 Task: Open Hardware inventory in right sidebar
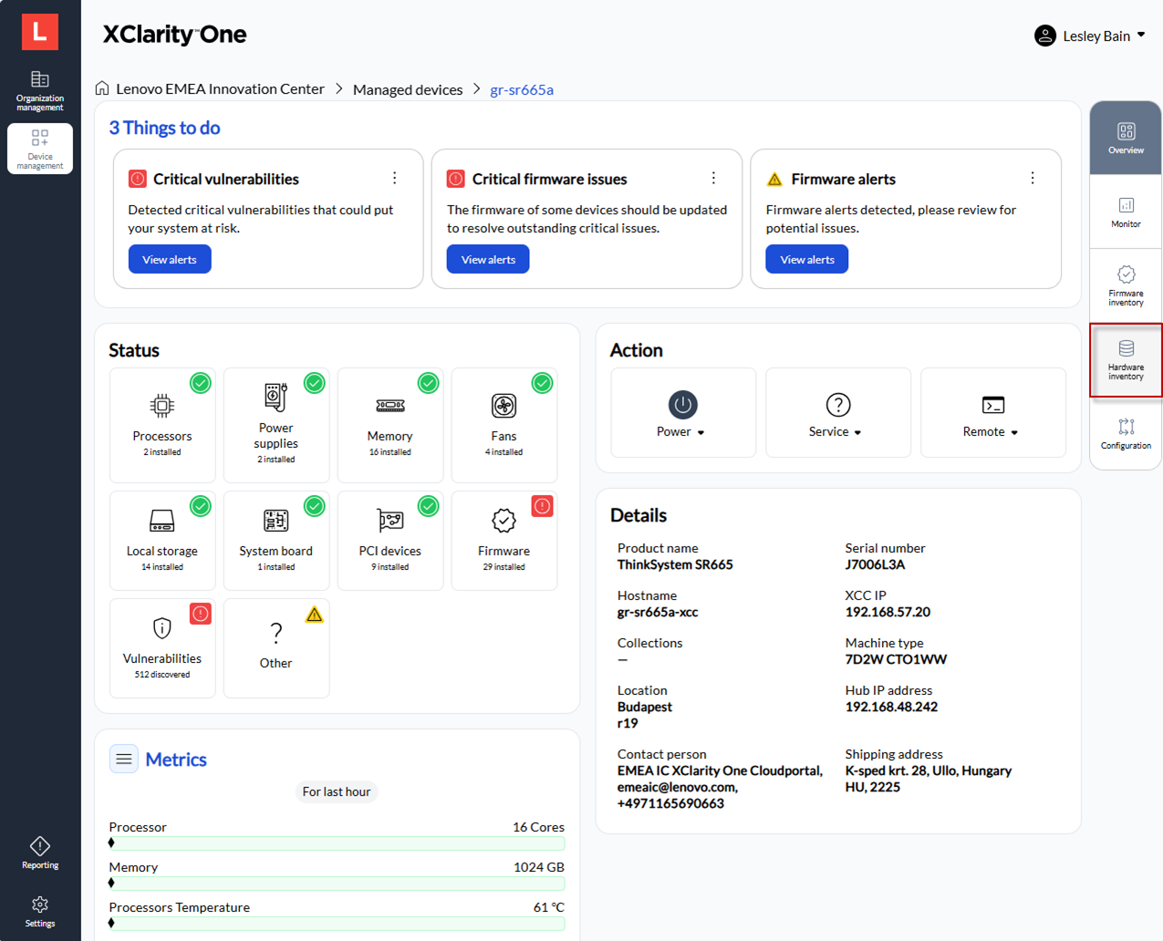point(1126,359)
